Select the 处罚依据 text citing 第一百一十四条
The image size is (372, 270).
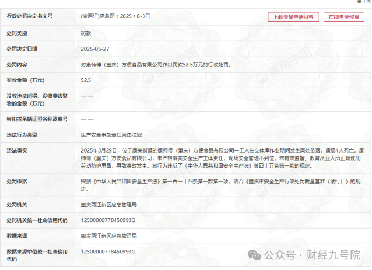tap(221, 185)
